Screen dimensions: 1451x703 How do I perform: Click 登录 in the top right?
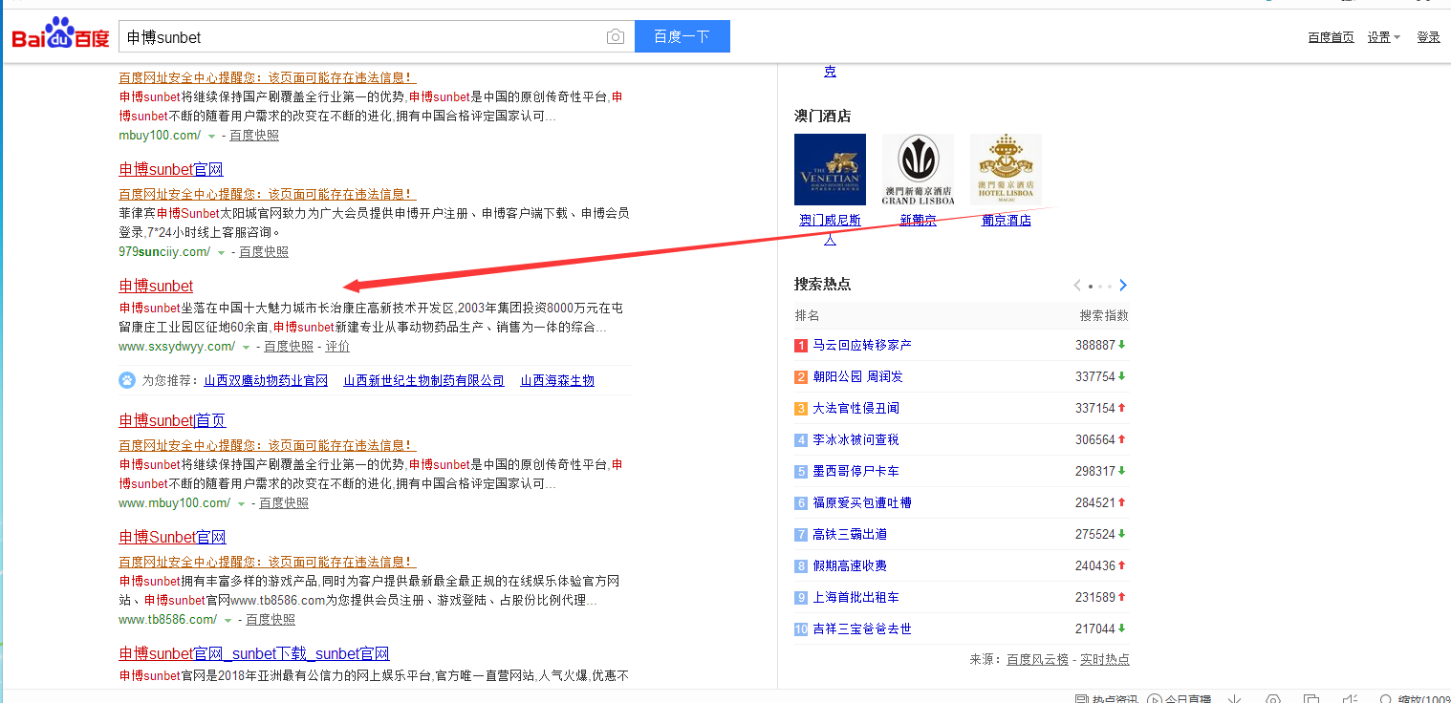point(1428,37)
